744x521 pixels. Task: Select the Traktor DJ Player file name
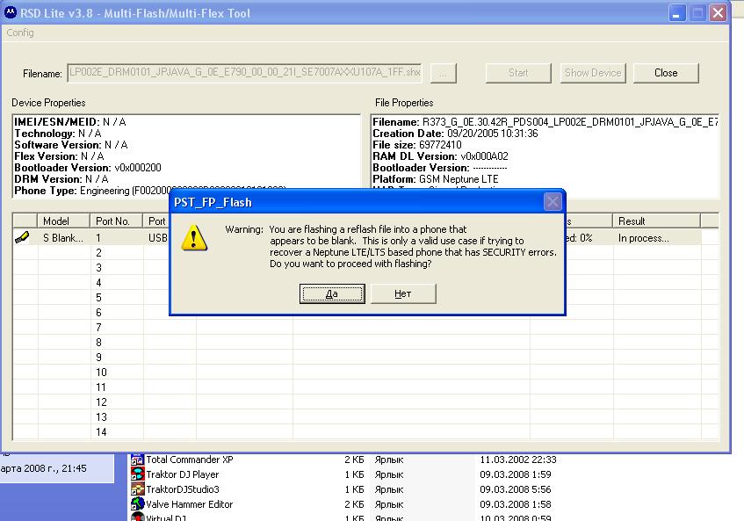coord(182,474)
